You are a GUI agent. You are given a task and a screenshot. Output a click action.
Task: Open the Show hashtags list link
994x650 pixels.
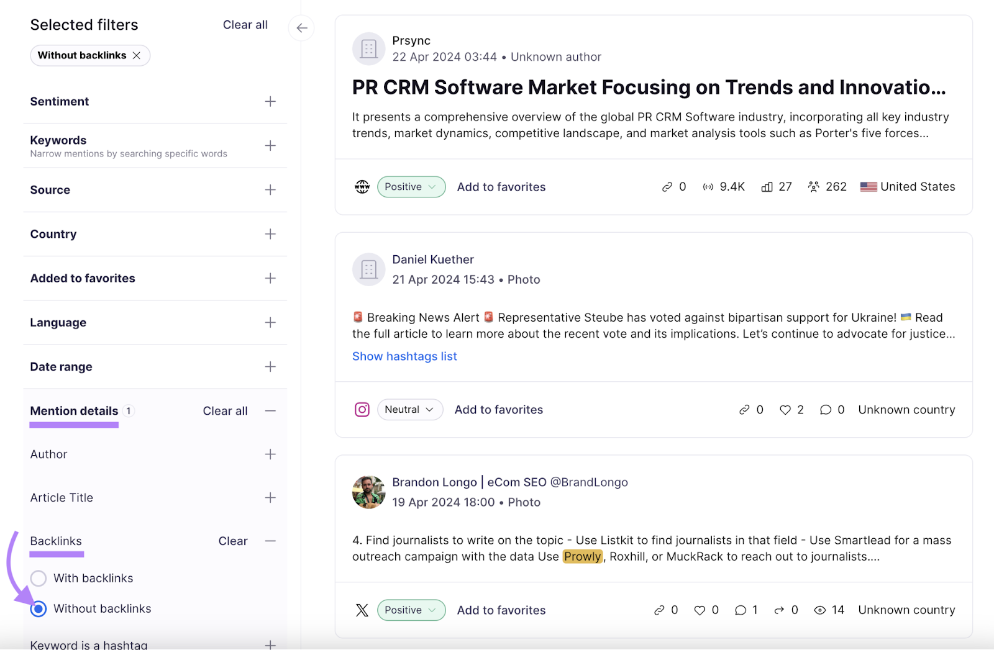click(x=404, y=356)
